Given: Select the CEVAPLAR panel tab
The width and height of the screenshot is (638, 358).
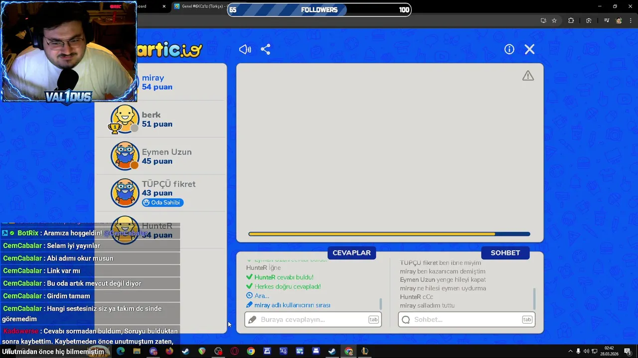Looking at the screenshot, I should click(352, 253).
